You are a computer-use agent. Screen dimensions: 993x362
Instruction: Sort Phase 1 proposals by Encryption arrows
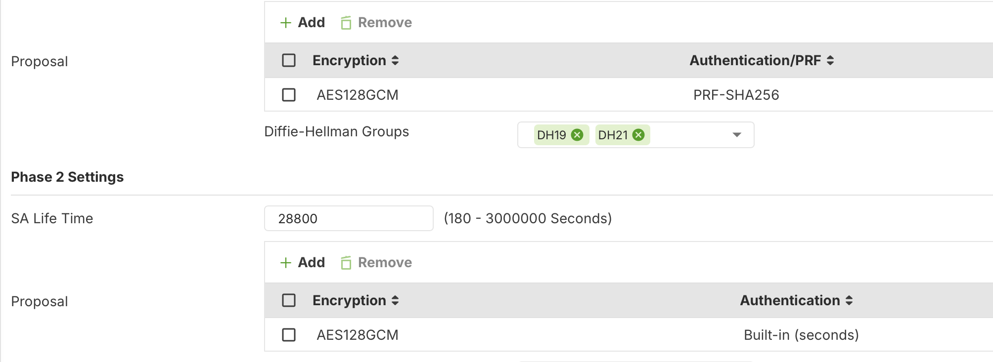[395, 60]
